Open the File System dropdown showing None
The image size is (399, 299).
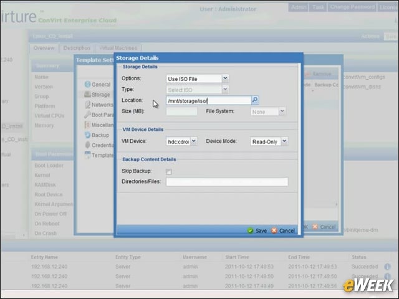[282, 111]
